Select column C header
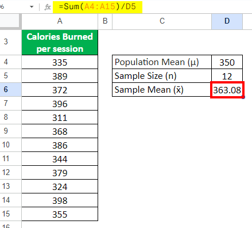 pos(162,21)
